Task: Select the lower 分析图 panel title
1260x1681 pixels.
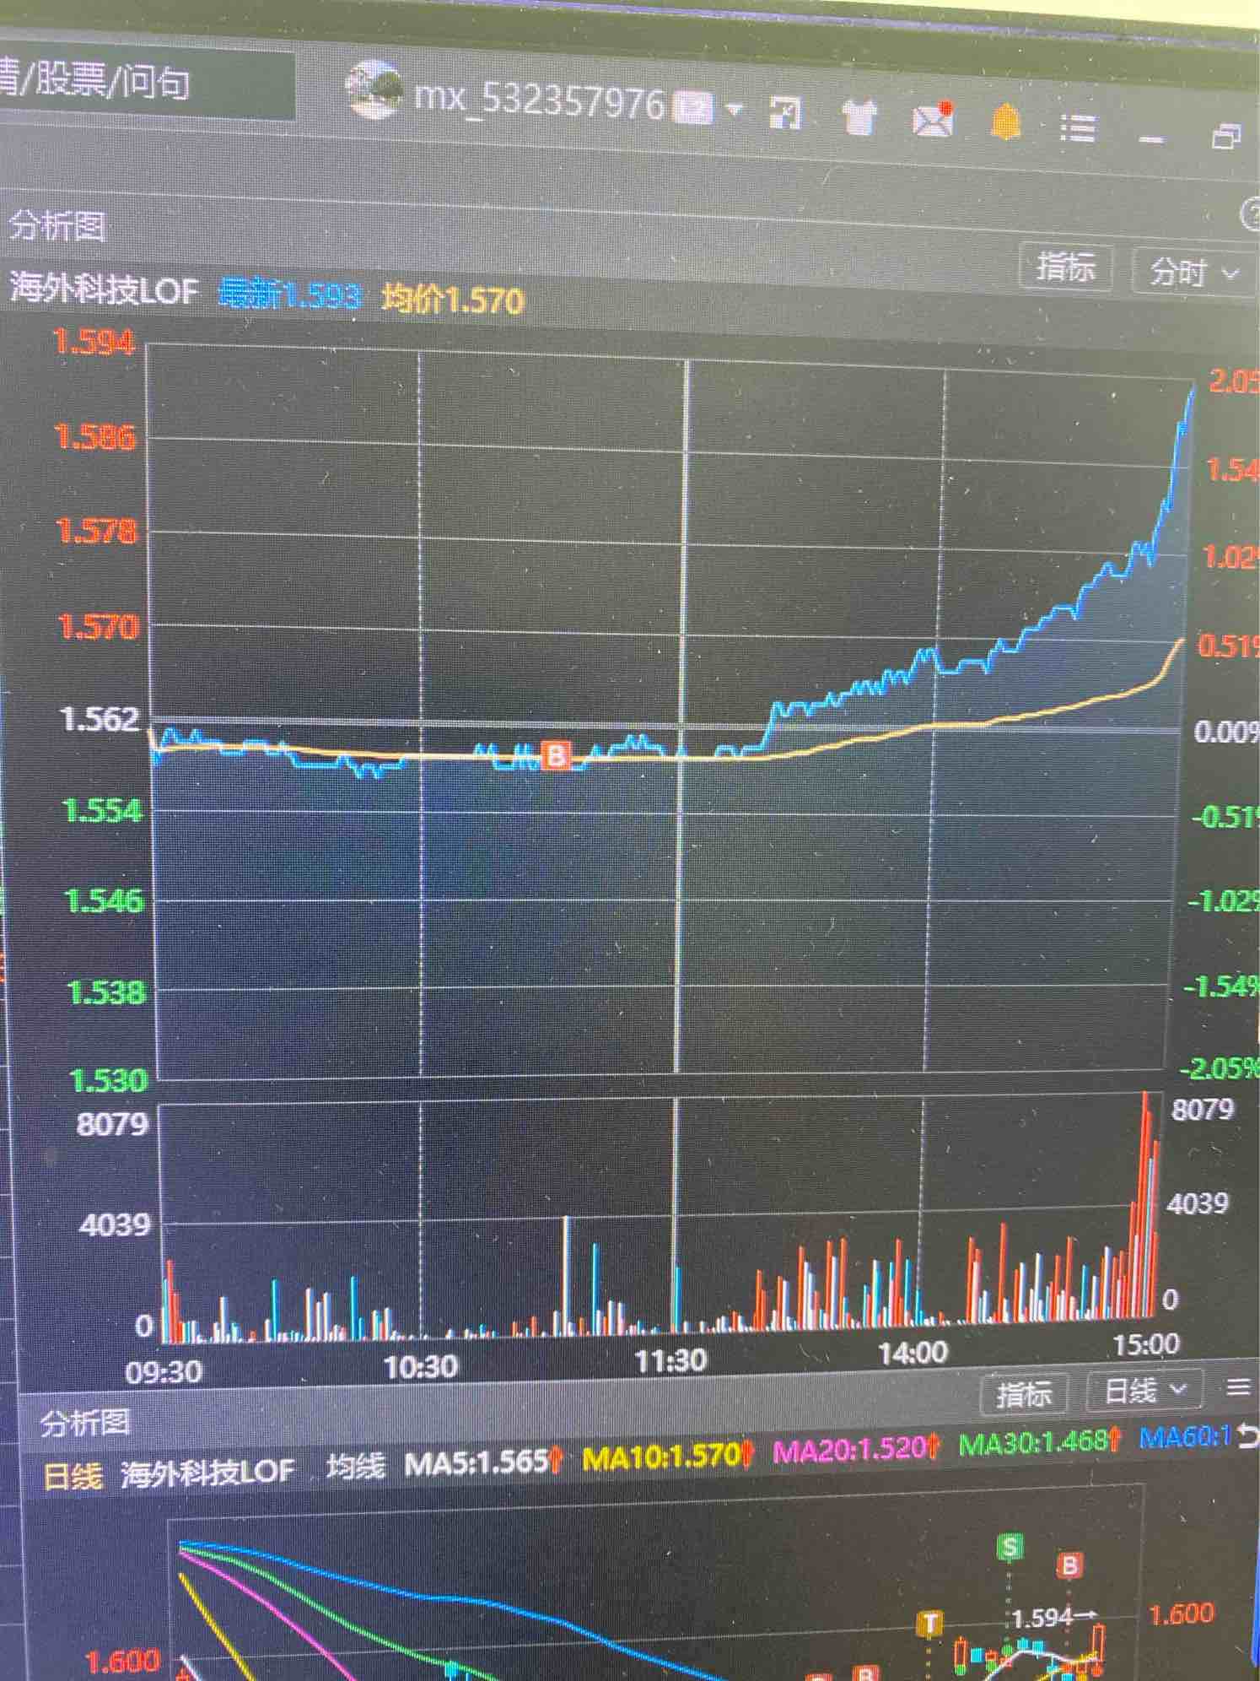Action: 84,1424
